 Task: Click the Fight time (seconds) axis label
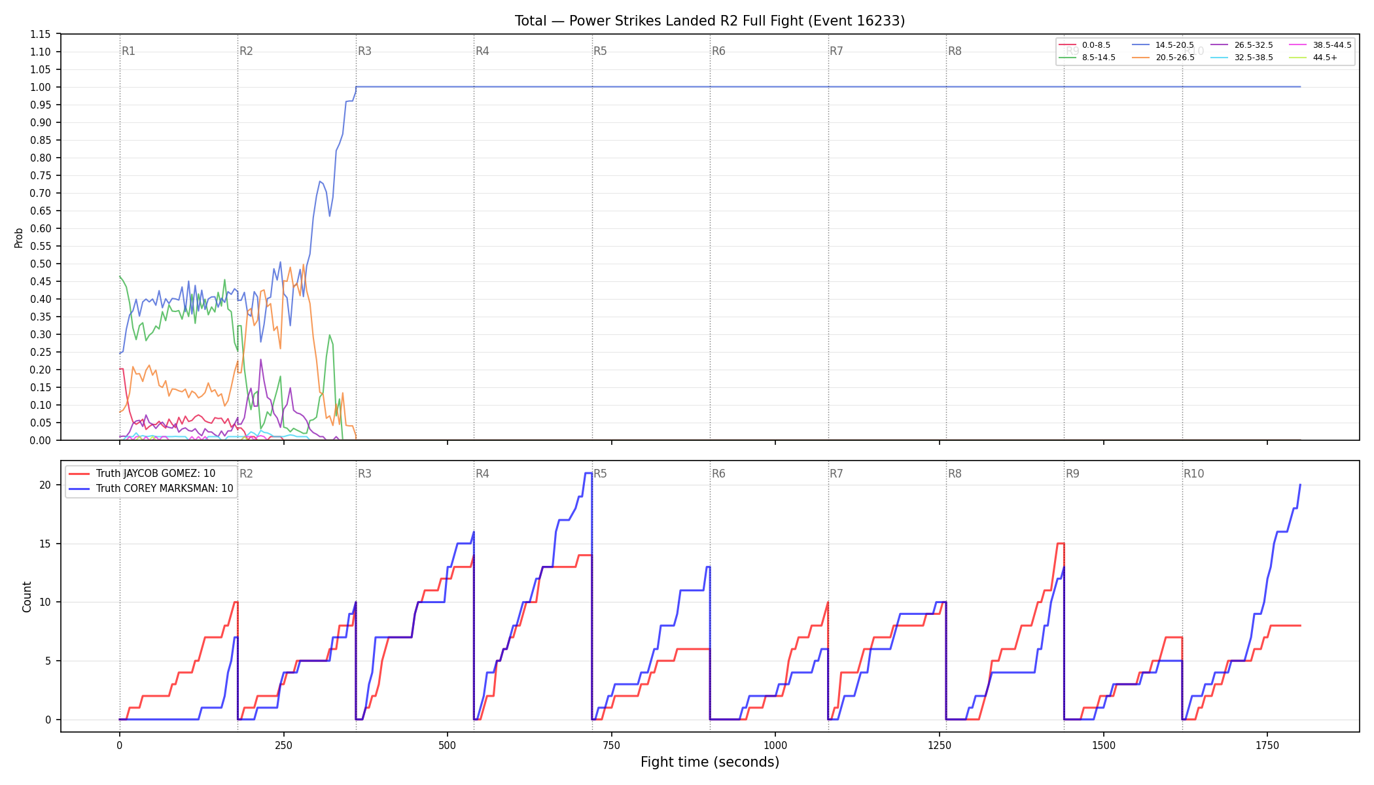click(x=710, y=762)
